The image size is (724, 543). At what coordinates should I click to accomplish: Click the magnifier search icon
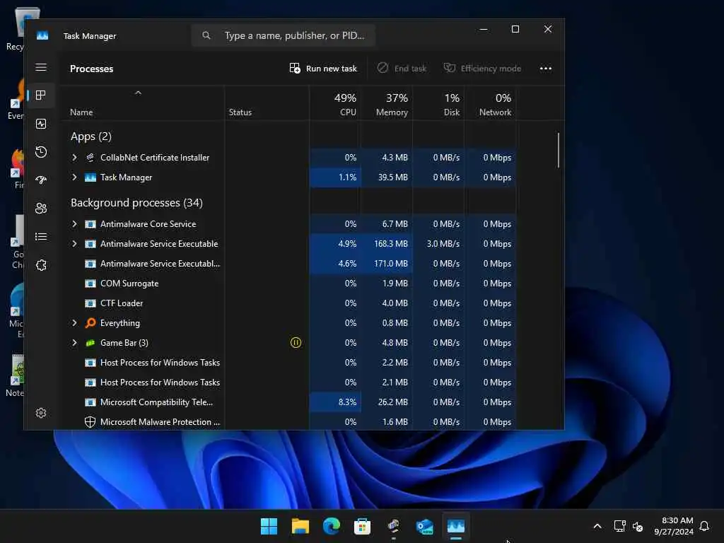click(x=206, y=35)
